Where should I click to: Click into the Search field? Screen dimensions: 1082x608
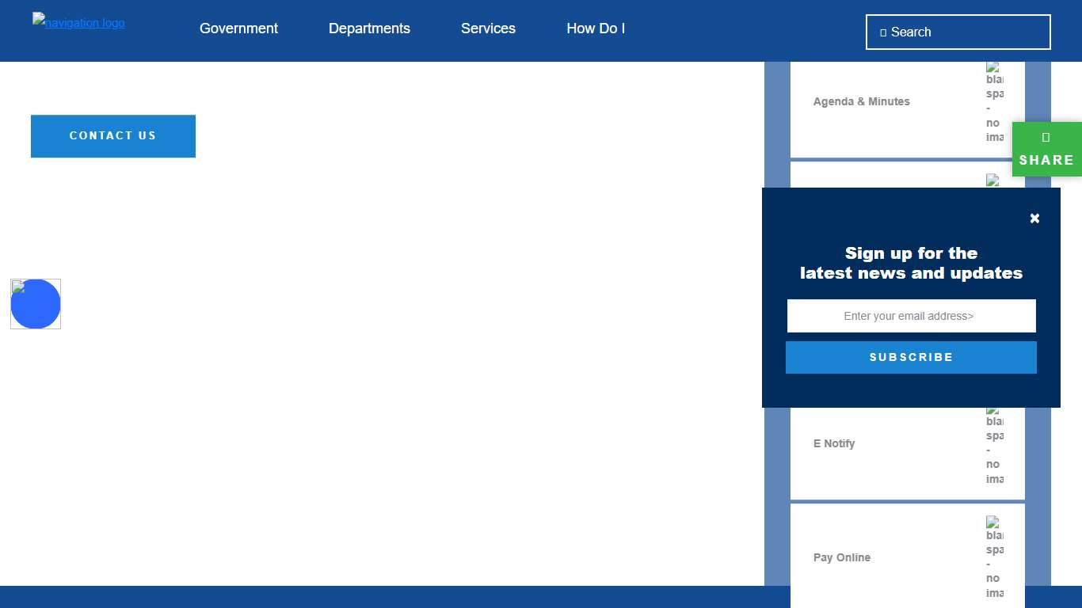coord(966,32)
